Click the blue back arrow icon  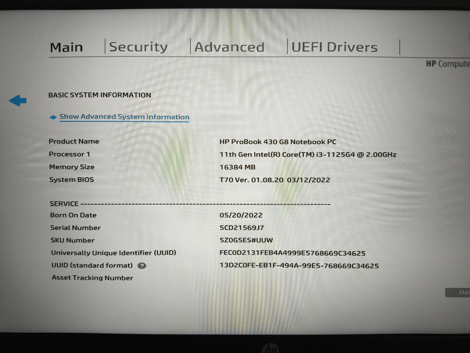pyautogui.click(x=18, y=101)
